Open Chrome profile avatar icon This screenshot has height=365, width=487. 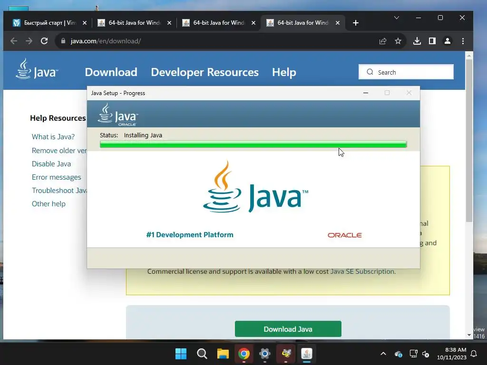447,41
